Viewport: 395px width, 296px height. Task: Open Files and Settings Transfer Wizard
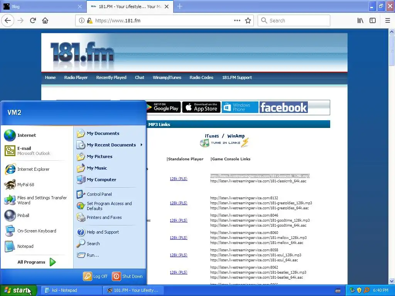37,200
